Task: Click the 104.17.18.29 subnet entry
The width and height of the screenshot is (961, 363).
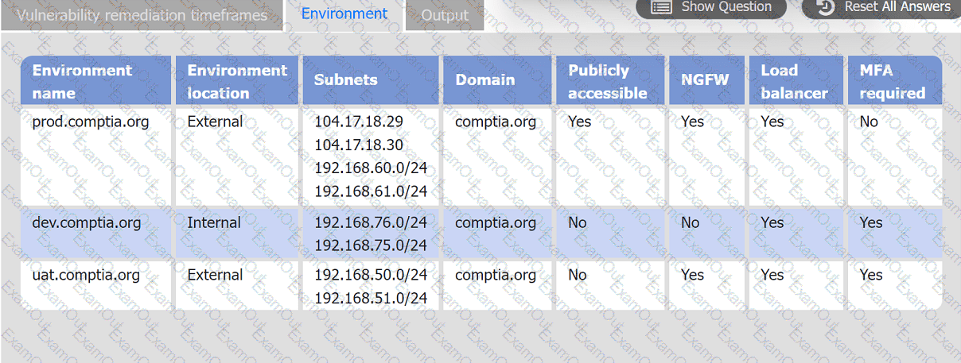Action: coord(359,122)
